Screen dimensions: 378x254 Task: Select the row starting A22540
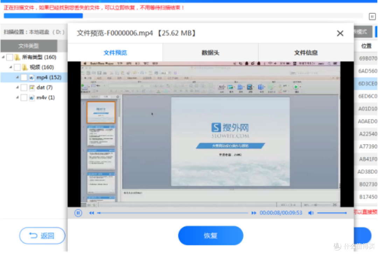[x=366, y=134]
